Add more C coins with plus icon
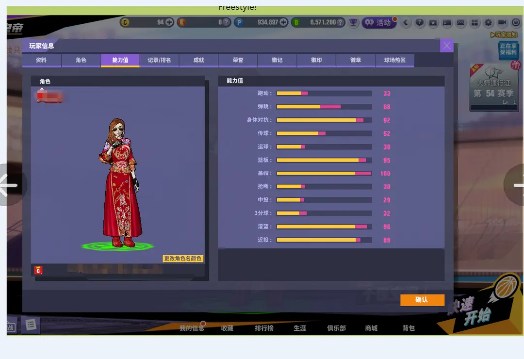The image size is (524, 359). click(169, 22)
